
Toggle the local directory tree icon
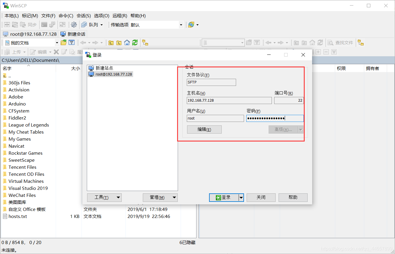click(x=145, y=43)
